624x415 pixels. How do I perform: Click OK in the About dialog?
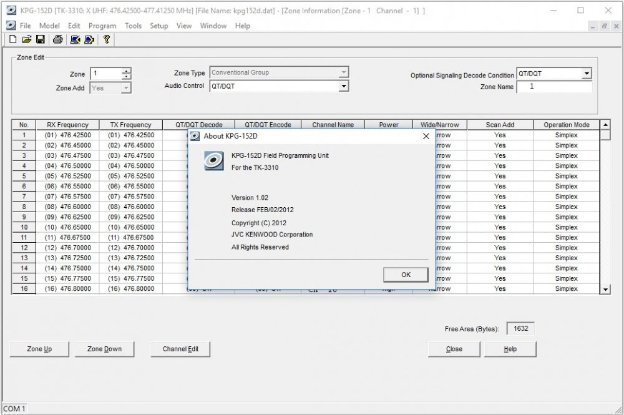[406, 275]
